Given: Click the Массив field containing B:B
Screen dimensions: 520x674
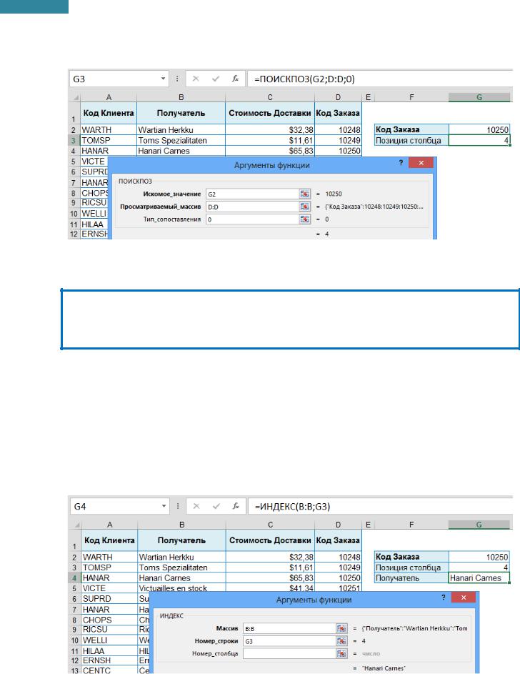Looking at the screenshot, I should (x=289, y=628).
